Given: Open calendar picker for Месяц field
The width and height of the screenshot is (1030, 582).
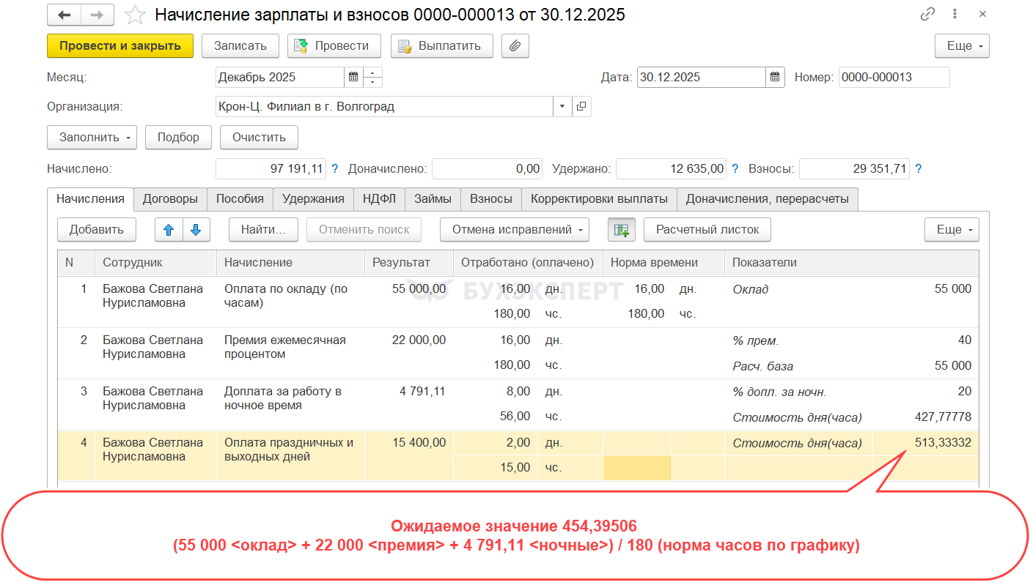Looking at the screenshot, I should (353, 77).
